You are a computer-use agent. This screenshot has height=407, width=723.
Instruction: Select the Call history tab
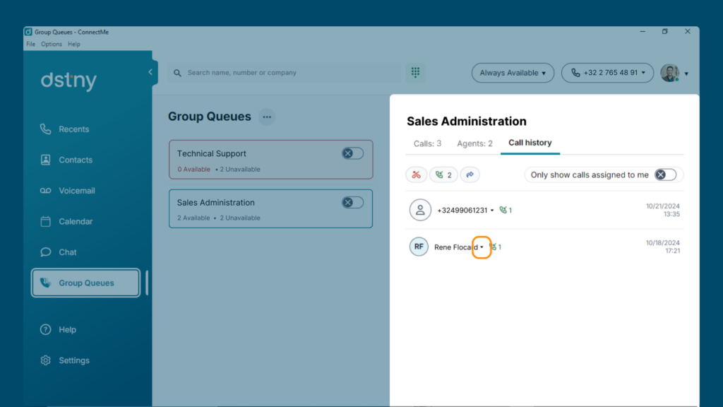click(x=530, y=143)
